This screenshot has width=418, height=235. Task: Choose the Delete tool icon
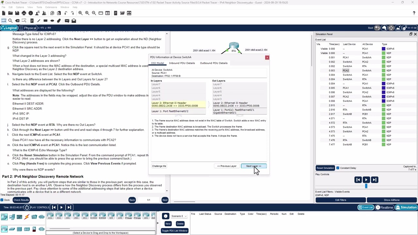coord(17,21)
